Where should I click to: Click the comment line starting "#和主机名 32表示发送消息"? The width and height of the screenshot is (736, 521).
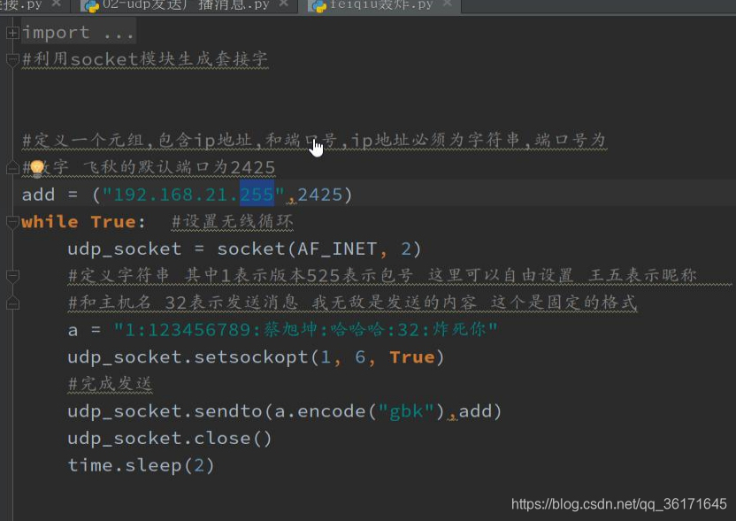click(x=353, y=303)
